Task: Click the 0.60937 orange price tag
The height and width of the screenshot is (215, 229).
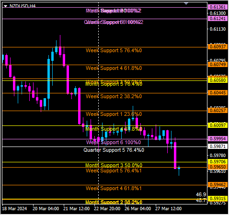Action: click(218, 47)
